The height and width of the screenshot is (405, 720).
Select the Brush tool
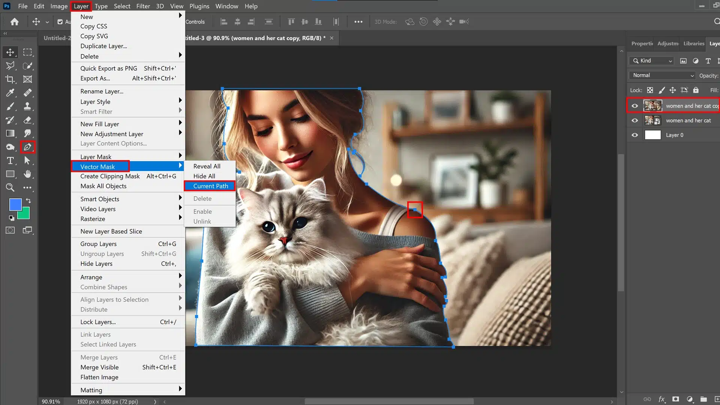(10, 106)
